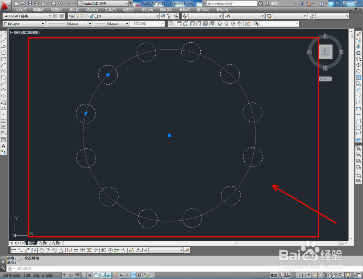
Task: Toggle Object Snap Tracking in status bar
Action: click(108, 275)
